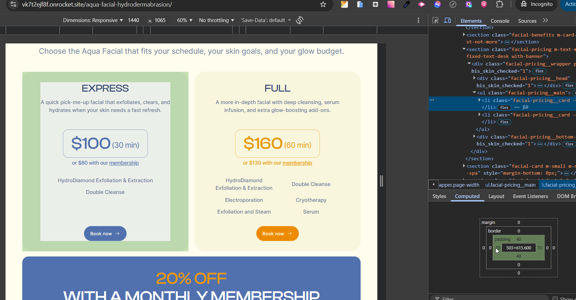The width and height of the screenshot is (576, 300).
Task: Open the screenshot camera extension icon
Action: coord(375,4)
